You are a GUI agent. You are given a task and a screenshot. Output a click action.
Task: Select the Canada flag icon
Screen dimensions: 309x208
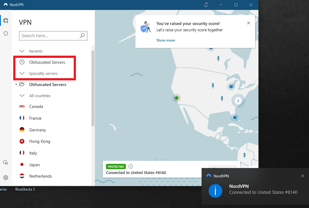[x=22, y=106]
